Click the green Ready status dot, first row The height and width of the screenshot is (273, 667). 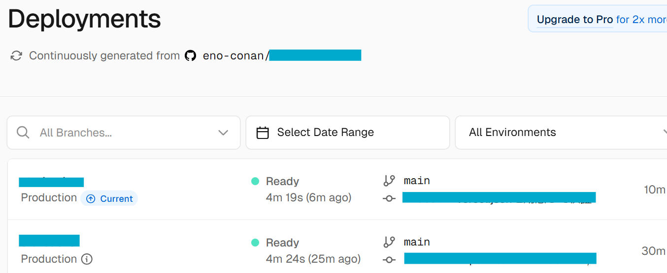click(x=255, y=181)
